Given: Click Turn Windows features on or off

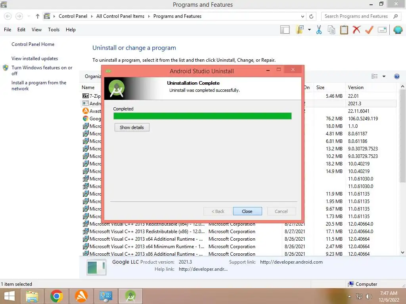Looking at the screenshot, I should (x=42, y=70).
